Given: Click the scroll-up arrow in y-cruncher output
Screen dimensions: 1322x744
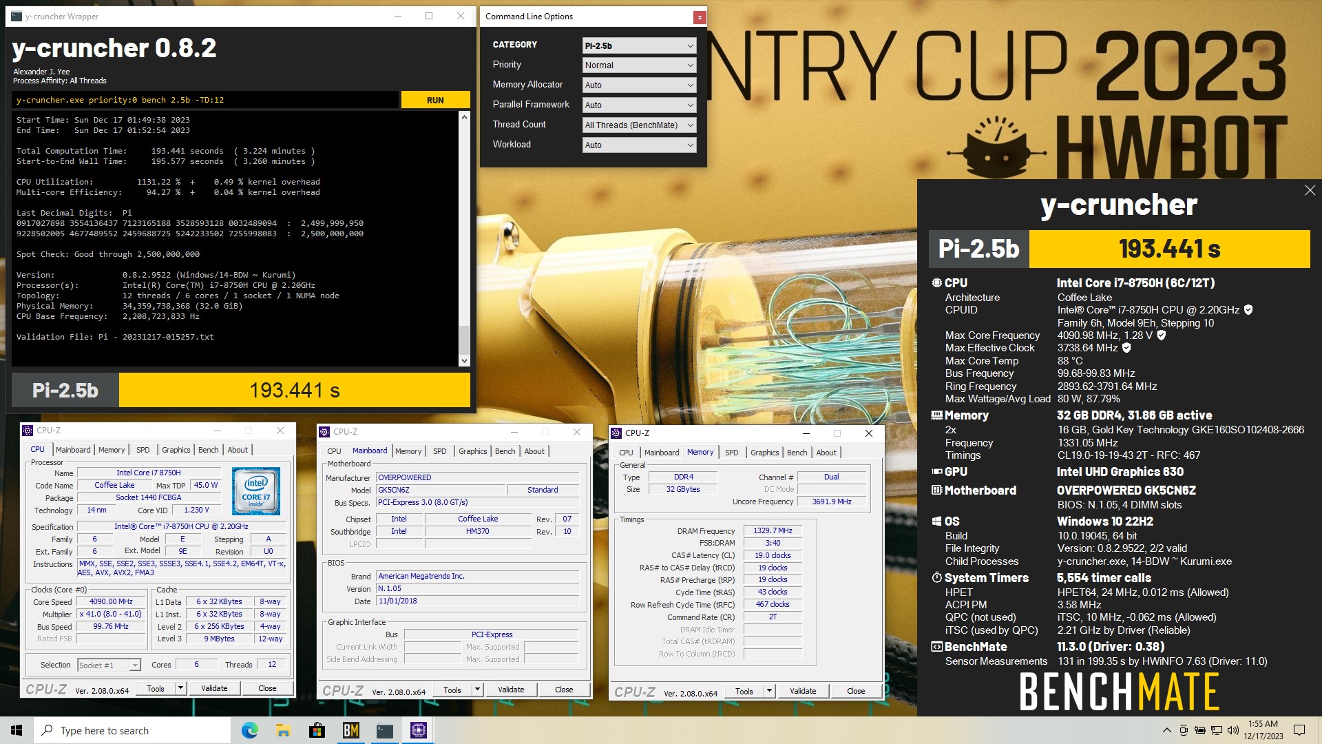Looking at the screenshot, I should pos(464,117).
